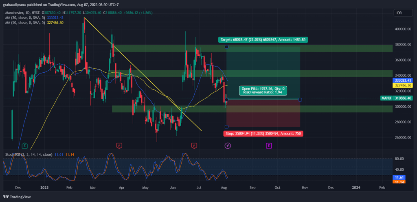Click the 380000.00 price axis label

coord(403,45)
